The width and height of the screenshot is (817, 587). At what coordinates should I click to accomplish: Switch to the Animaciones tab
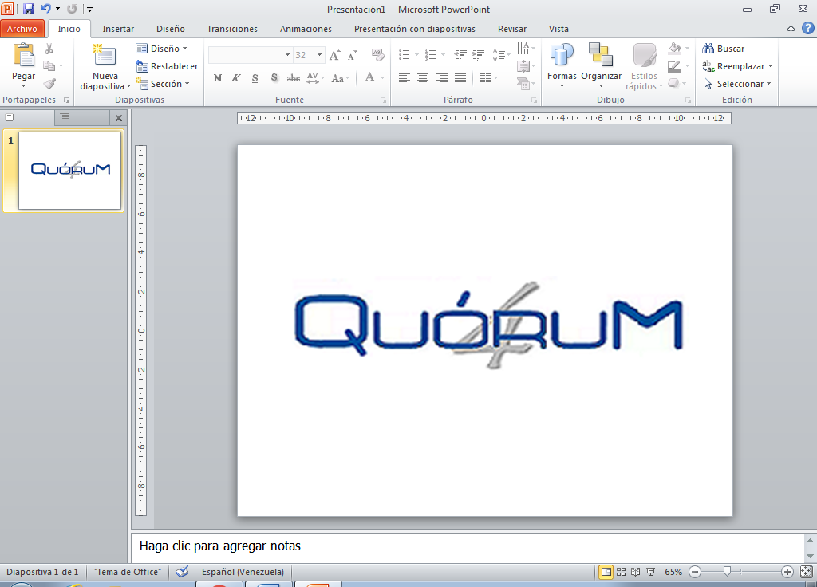306,29
